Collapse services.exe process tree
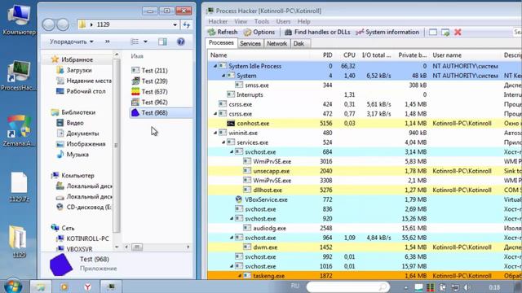Viewport: 522px width, 293px height. click(223, 142)
